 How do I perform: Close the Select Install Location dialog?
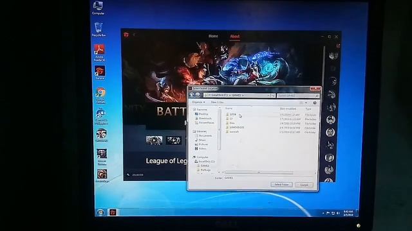[x=315, y=89]
